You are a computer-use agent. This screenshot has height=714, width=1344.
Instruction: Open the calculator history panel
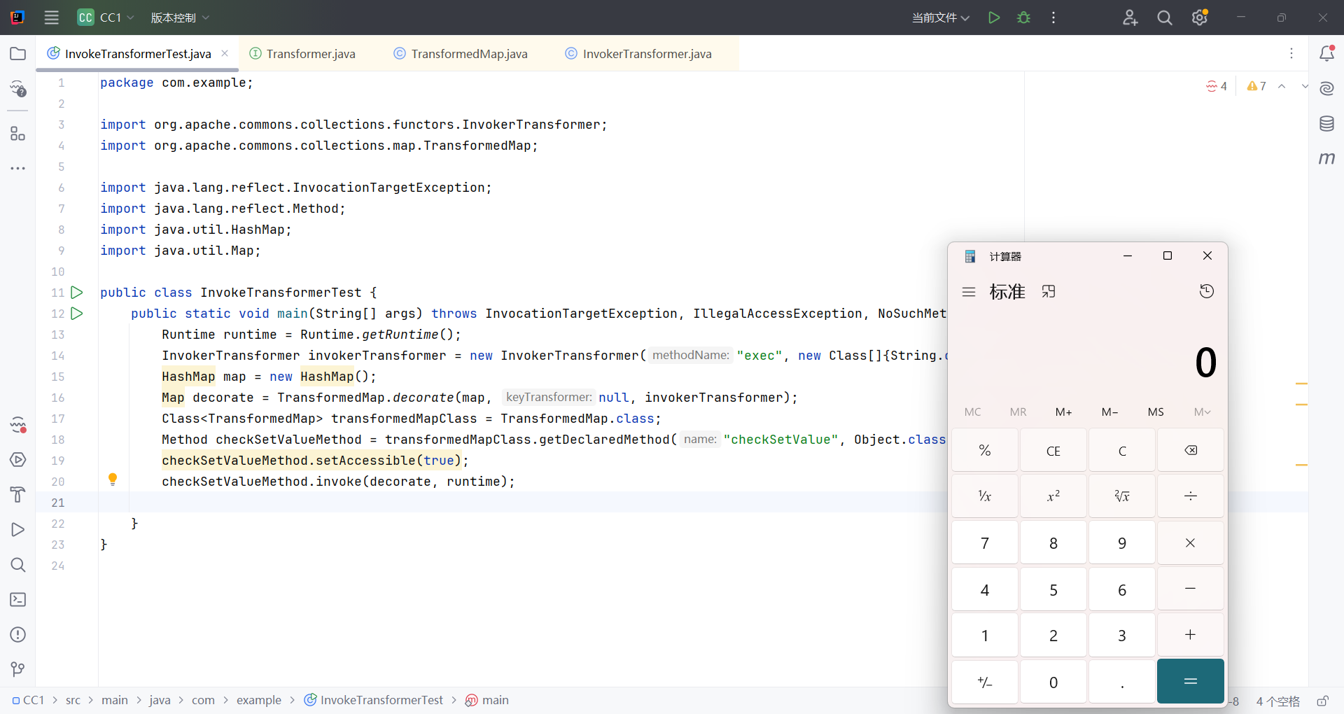(1206, 291)
